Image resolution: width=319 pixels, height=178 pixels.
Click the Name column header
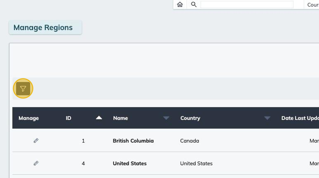click(120, 118)
